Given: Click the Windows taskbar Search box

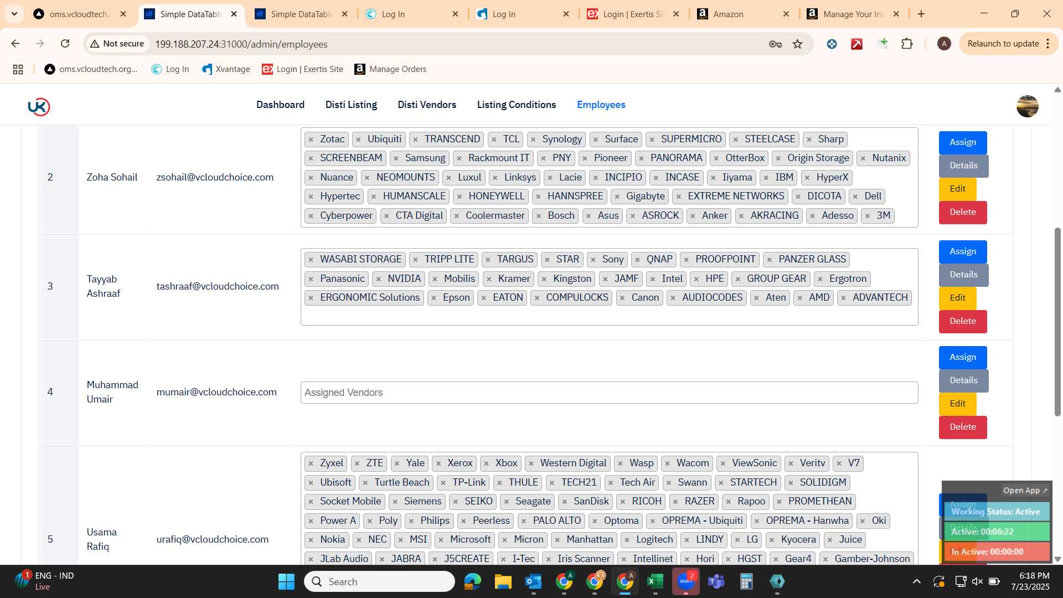Looking at the screenshot, I should click(379, 581).
